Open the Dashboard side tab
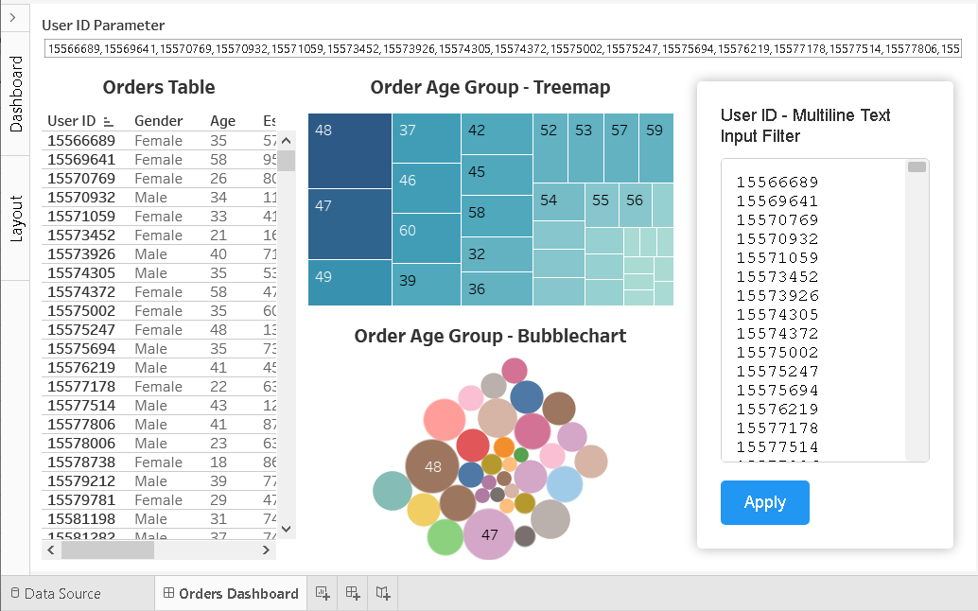Image resolution: width=978 pixels, height=611 pixels. tap(15, 95)
